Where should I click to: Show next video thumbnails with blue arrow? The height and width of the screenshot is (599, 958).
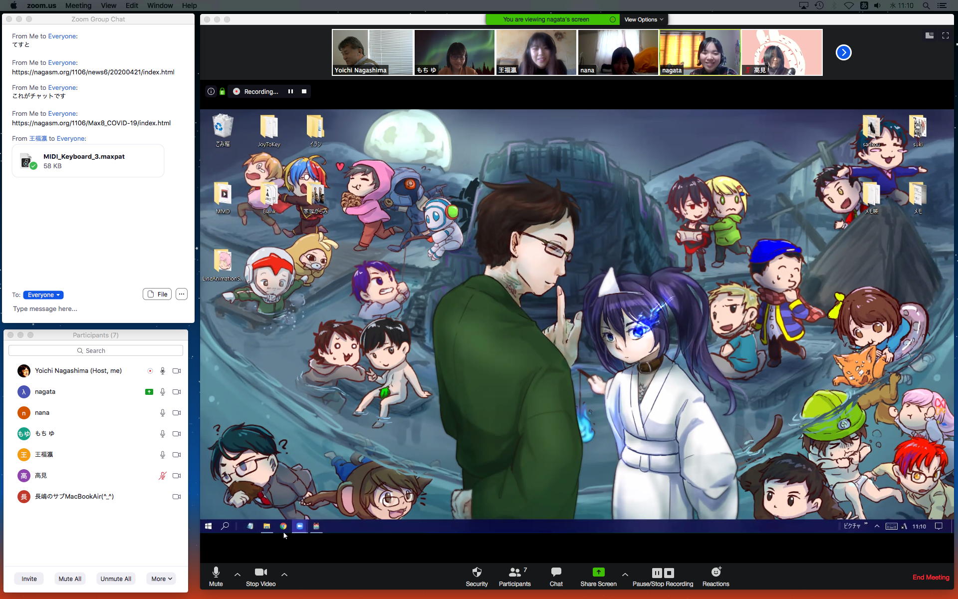click(843, 52)
